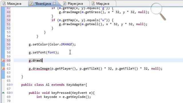Click line number 53 in gutter
This screenshot has height=103, width=183.
point(9,32)
